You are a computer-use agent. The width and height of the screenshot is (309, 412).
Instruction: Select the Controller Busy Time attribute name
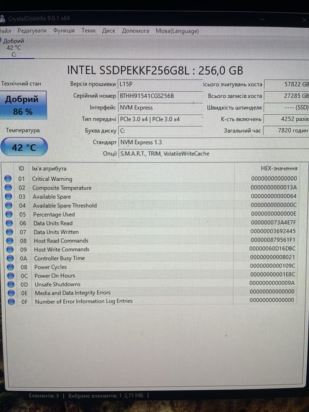pos(59,258)
